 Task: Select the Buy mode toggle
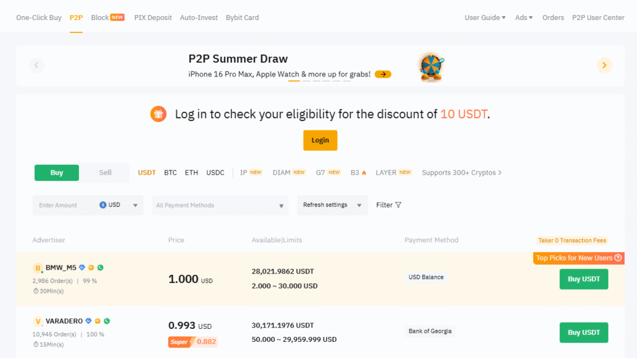coord(57,172)
